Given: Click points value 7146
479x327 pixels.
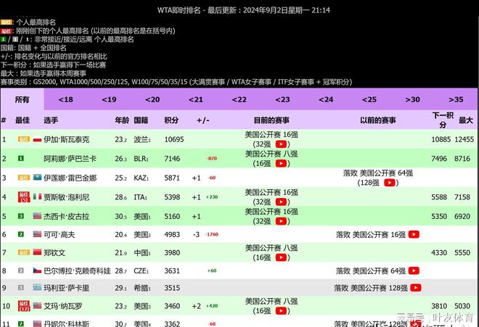Looking at the screenshot, I should point(172,159).
